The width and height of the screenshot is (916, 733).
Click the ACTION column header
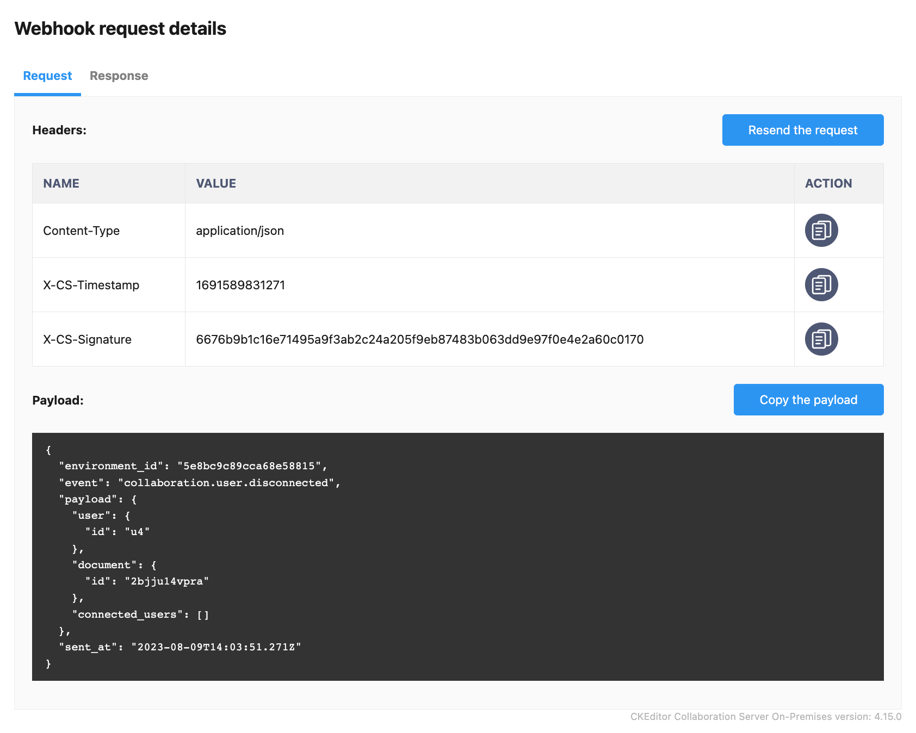click(839, 183)
